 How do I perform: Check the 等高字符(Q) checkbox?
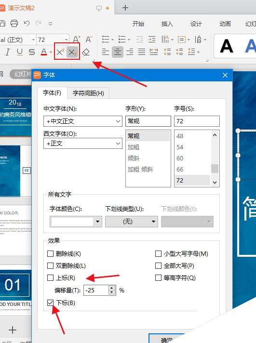pyautogui.click(x=158, y=278)
